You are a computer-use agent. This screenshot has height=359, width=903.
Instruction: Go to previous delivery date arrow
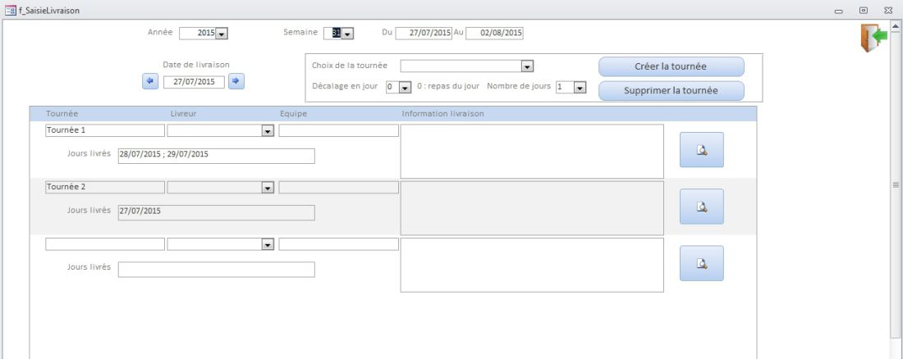coord(149,81)
